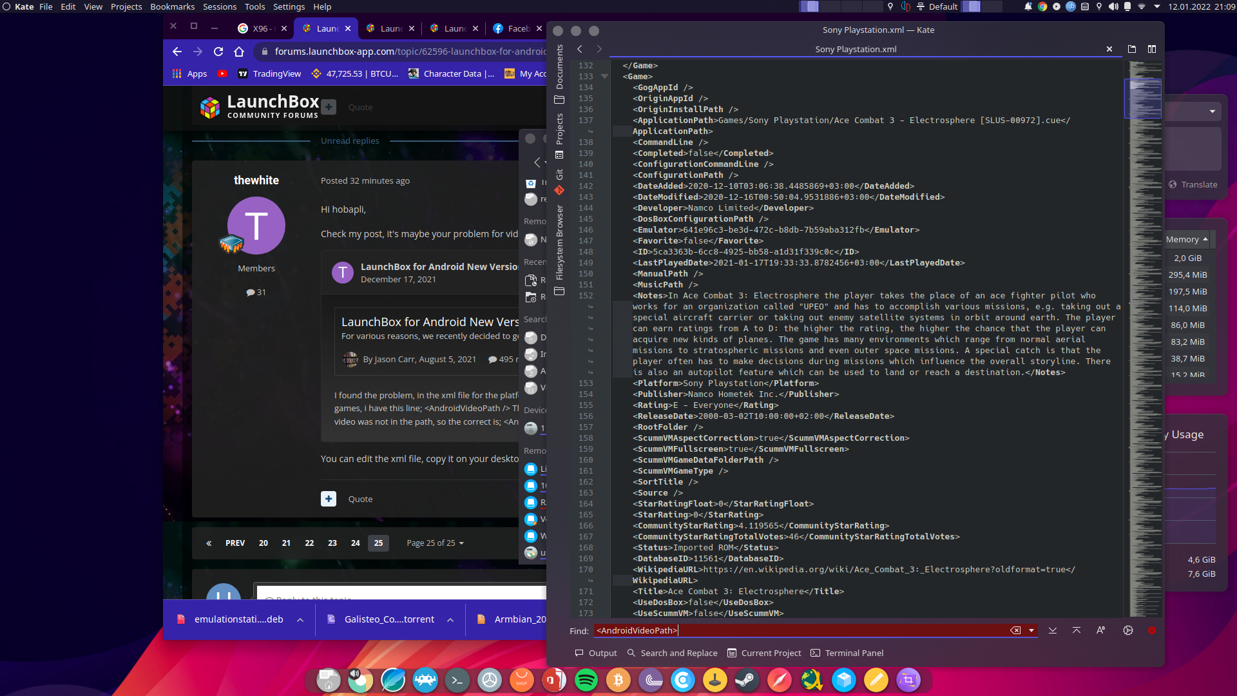Screen dimensions: 1237x696
Task: Close the Kate find bar
Action: coord(1152,630)
